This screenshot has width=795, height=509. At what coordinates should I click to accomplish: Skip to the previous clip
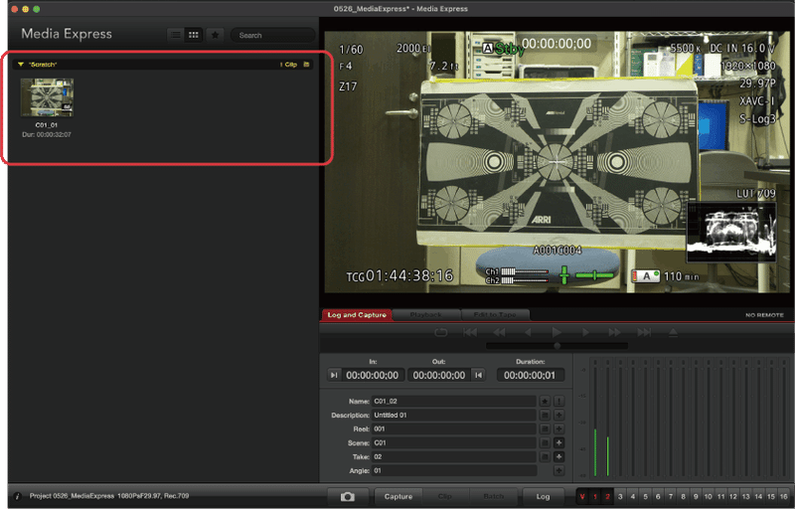point(470,333)
